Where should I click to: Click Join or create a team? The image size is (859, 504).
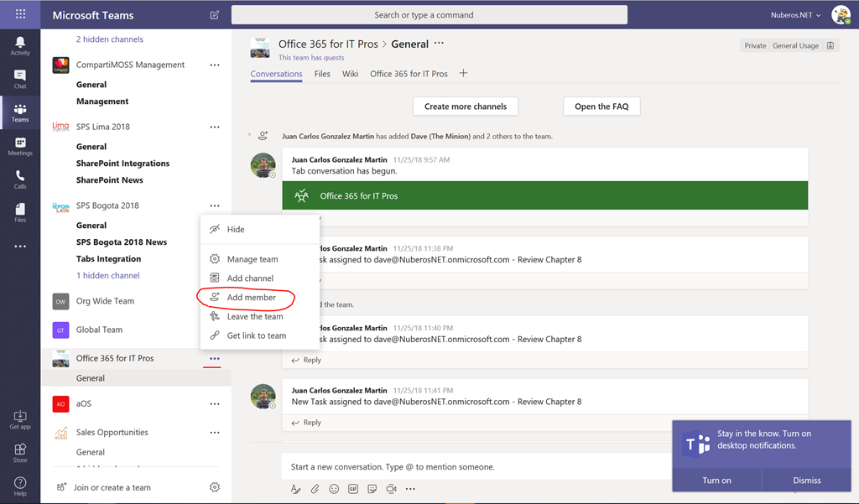click(x=104, y=487)
